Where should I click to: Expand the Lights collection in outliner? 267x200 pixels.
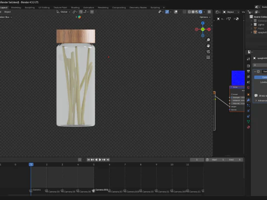click(251, 24)
